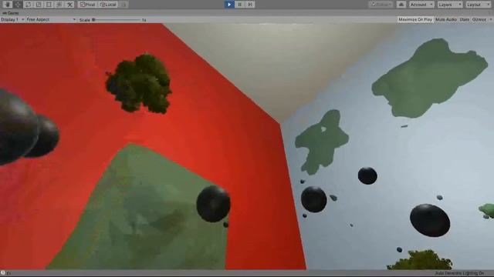Screen dimensions: 494x277
Task: Select the Rect transform tool
Action: coord(49,5)
